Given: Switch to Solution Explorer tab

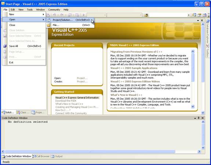Looking at the screenshot, I should pos(8,113).
